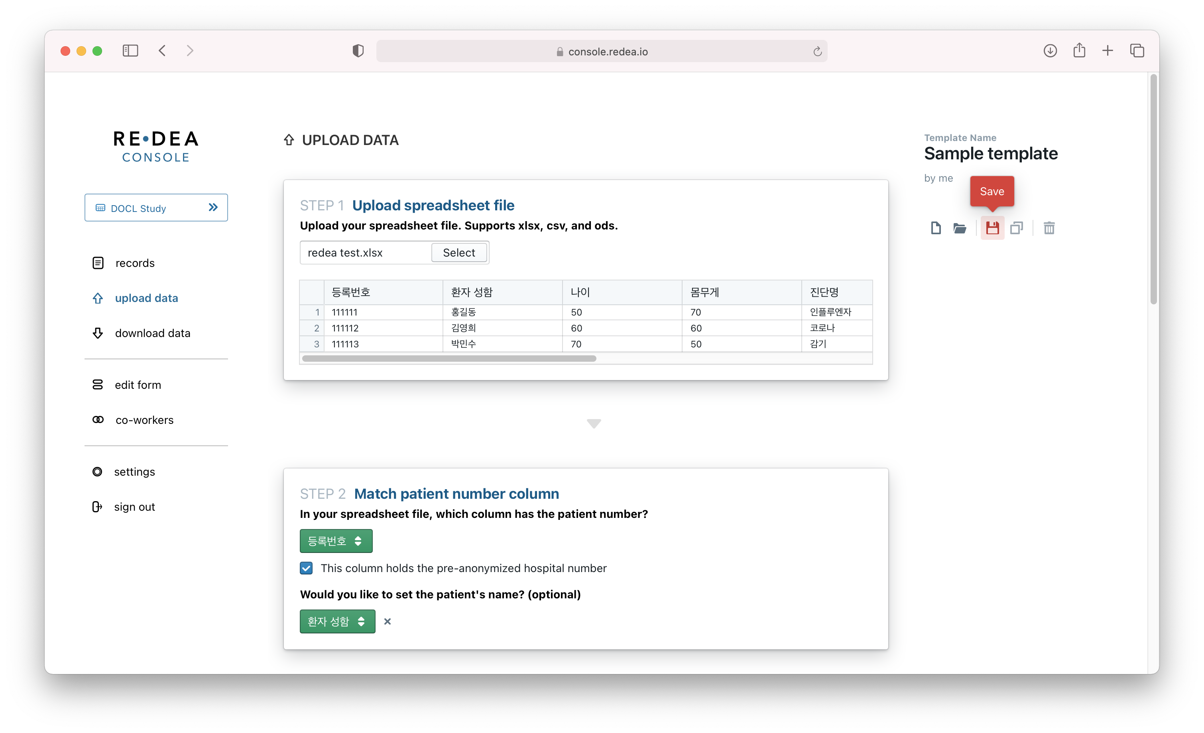1204x733 pixels.
Task: Open the 등록번호 patient number dropdown
Action: 336,541
